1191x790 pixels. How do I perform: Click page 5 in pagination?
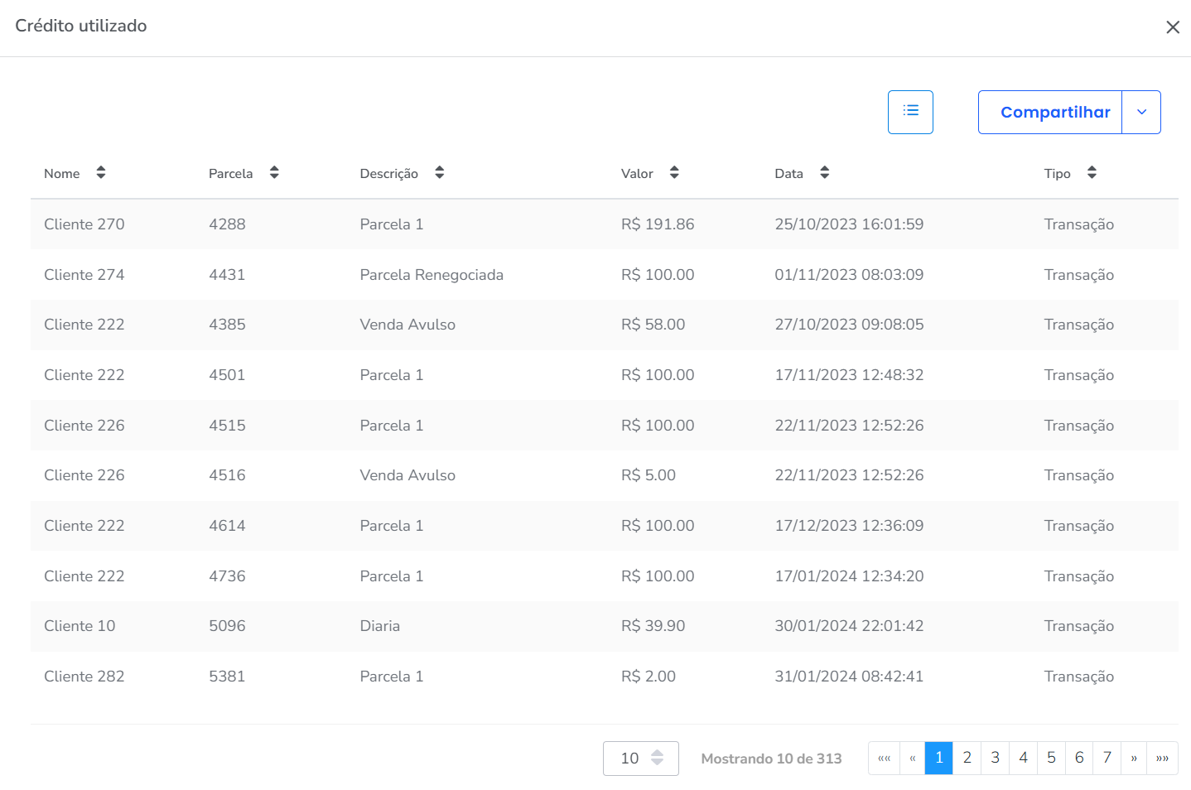[x=1051, y=758]
